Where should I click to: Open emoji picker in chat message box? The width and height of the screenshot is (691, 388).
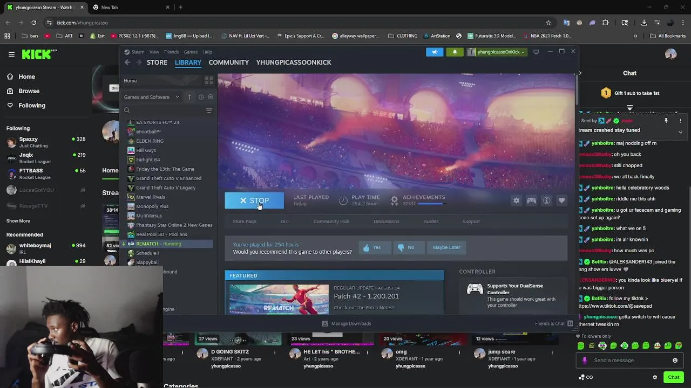tap(675, 361)
